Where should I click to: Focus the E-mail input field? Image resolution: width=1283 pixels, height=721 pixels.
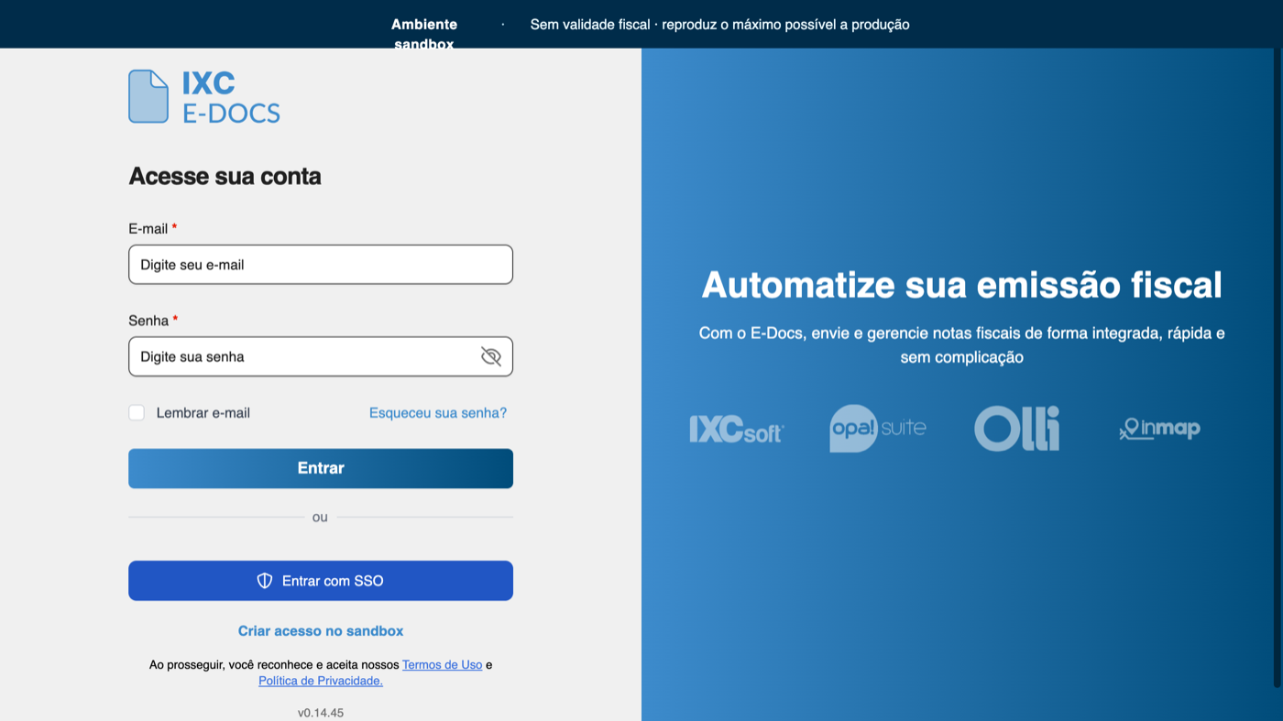click(321, 265)
